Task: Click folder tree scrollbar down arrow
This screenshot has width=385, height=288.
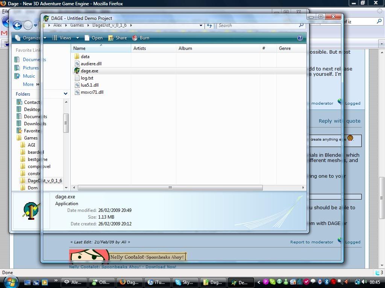Action: tap(66, 188)
